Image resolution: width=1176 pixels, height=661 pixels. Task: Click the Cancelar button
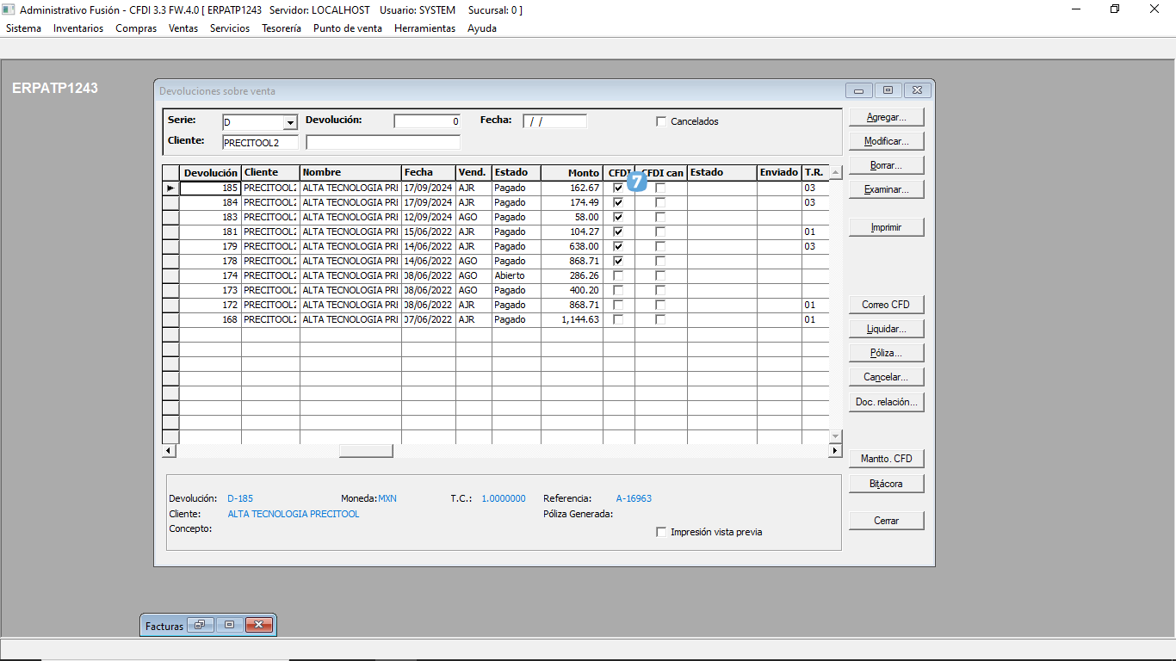pyautogui.click(x=886, y=377)
